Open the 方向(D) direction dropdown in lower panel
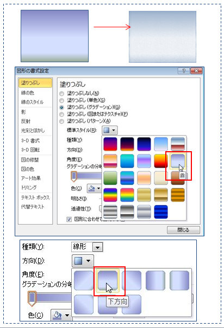 coord(83,261)
